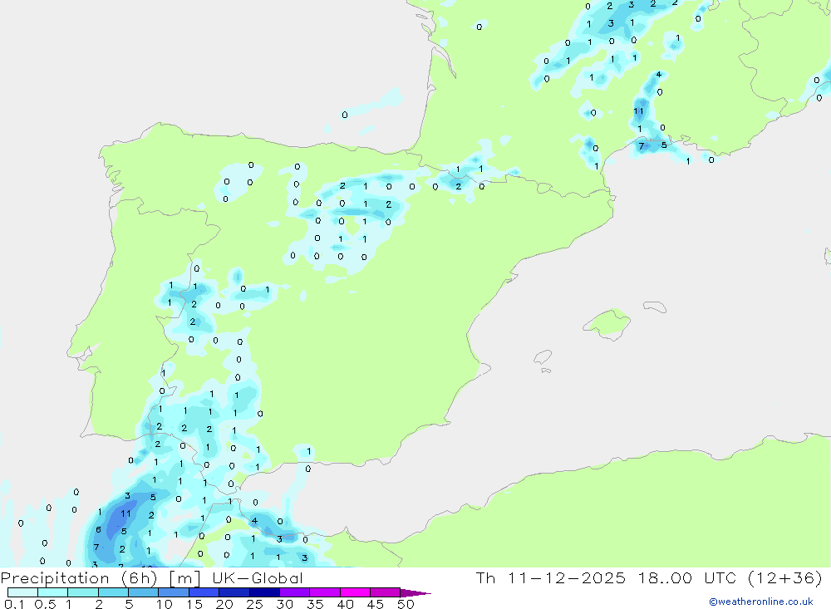831x609 pixels.
Task: Click the "Precipitation (6h) [m]" title text
Action: [x=101, y=578]
